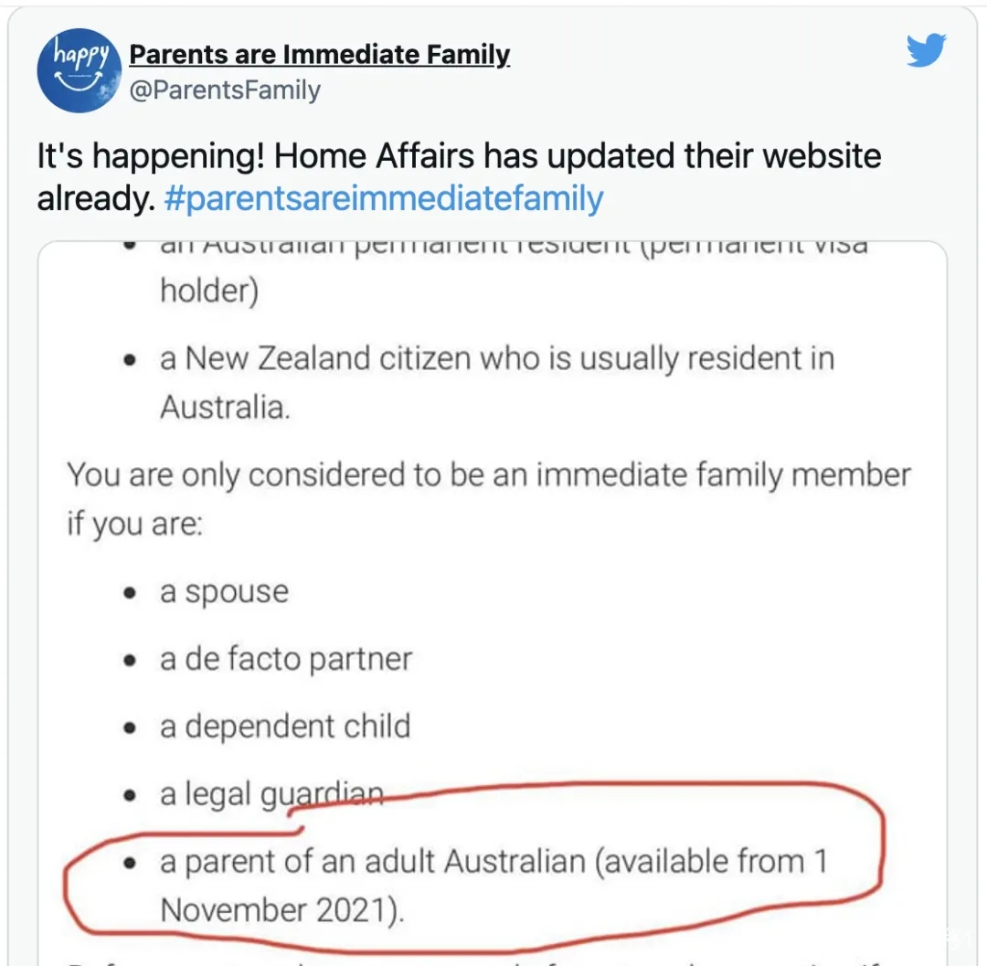The height and width of the screenshot is (966, 987).
Task: Click the "if you are:" line
Action: (133, 525)
